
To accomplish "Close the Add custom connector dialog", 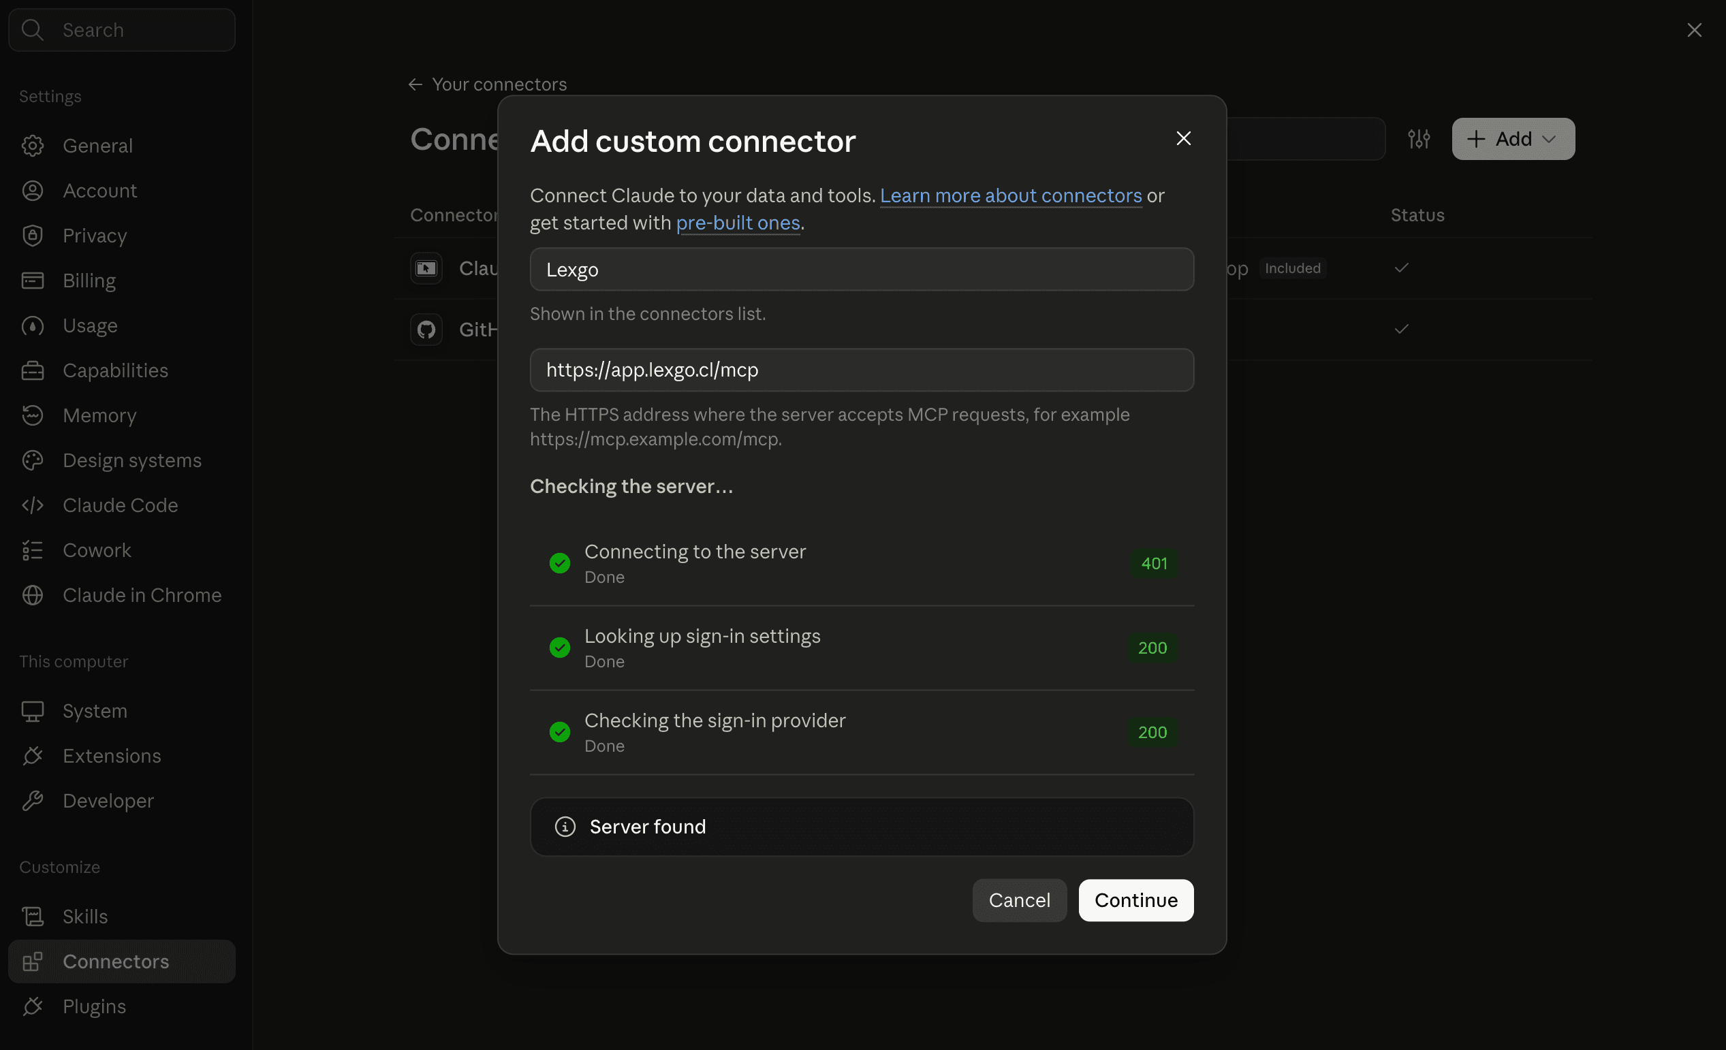I will (x=1183, y=139).
